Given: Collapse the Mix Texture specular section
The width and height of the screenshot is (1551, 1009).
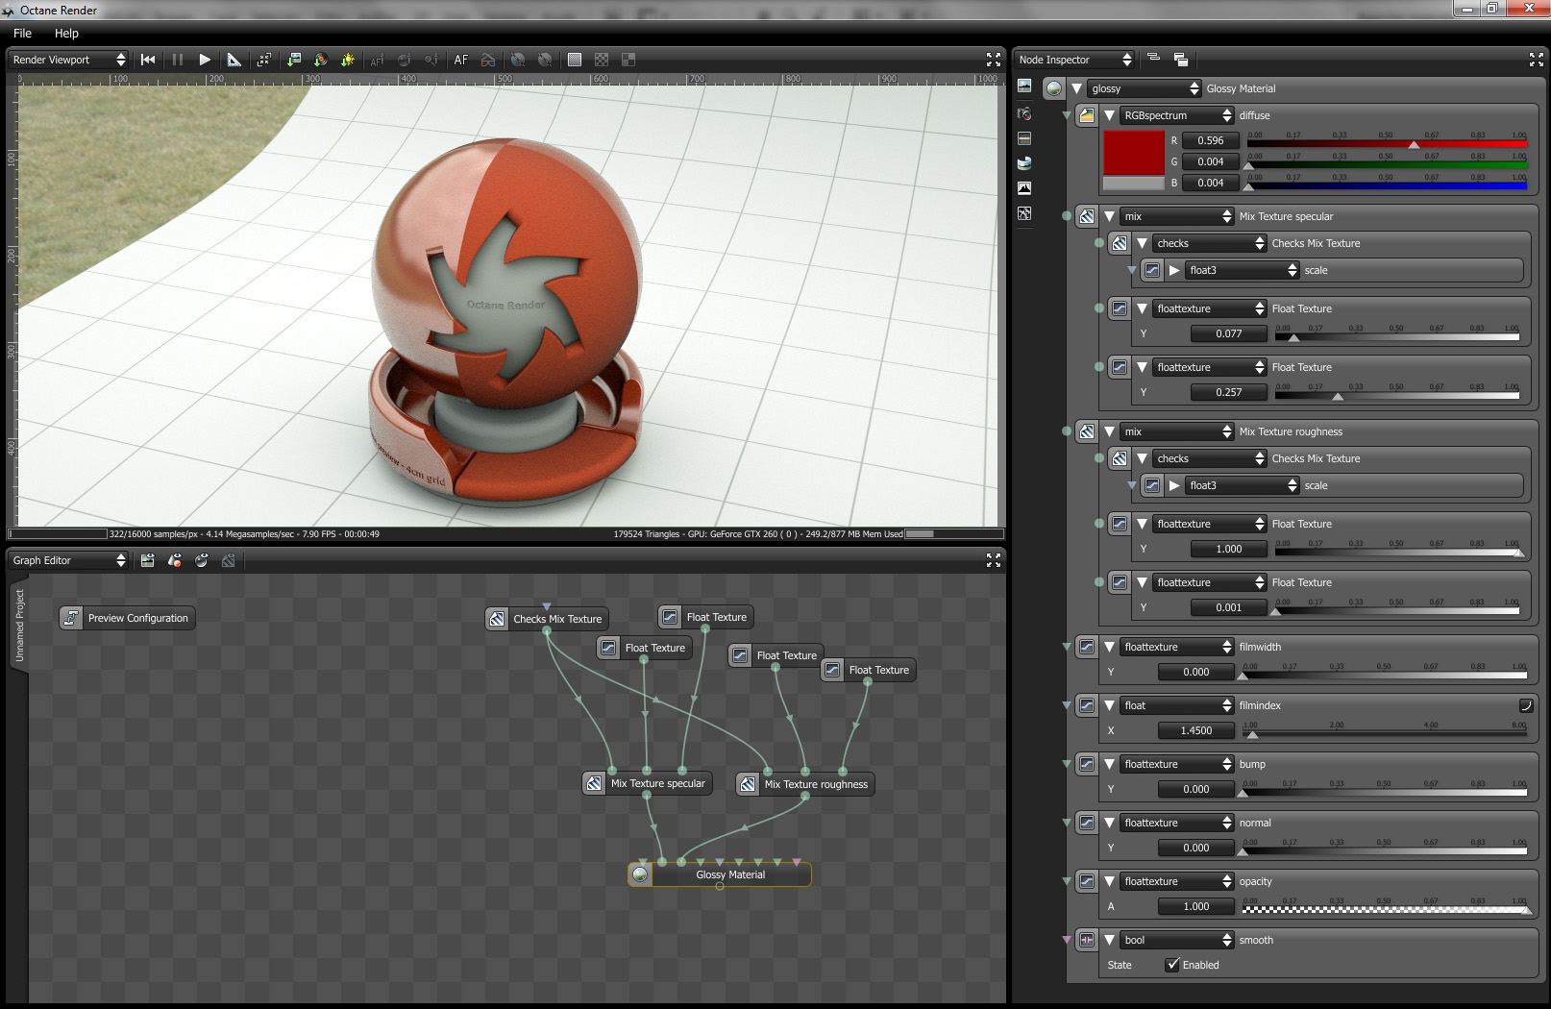Looking at the screenshot, I should click(x=1109, y=216).
